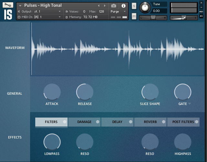Open instrument edit mode with wrench icon
Viewport: 207px width, 162px height.
pyautogui.click(x=8, y=5)
